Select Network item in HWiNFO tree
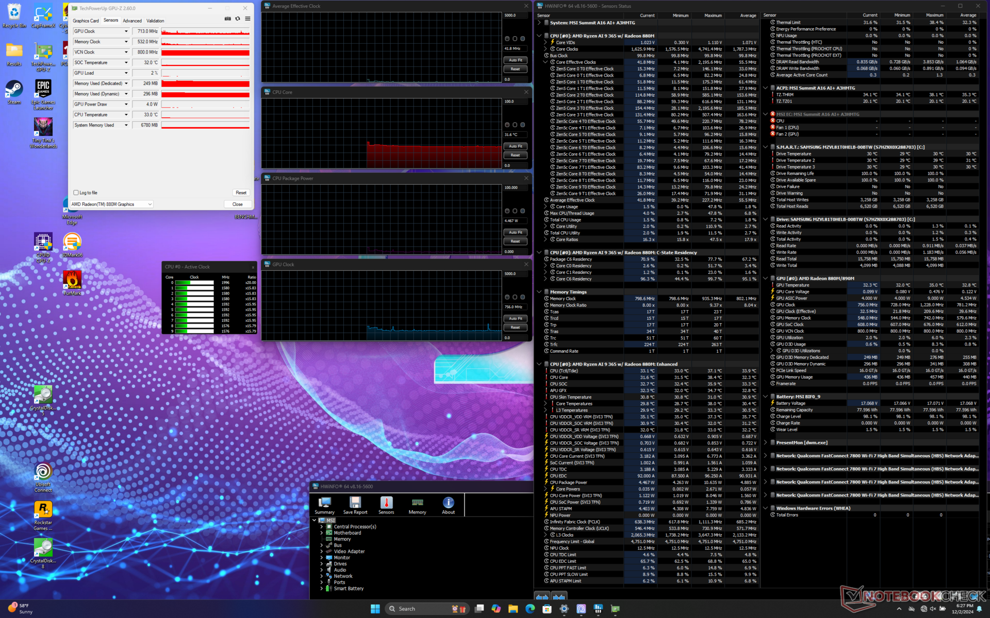Screen dimensions: 990x618 343,576
